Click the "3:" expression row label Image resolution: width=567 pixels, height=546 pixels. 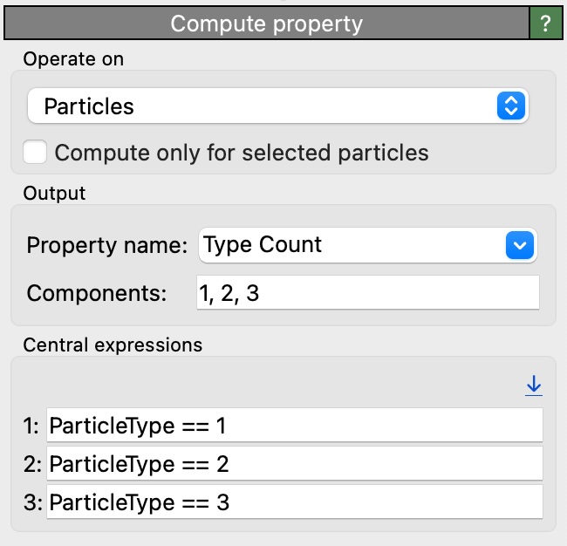tap(32, 502)
